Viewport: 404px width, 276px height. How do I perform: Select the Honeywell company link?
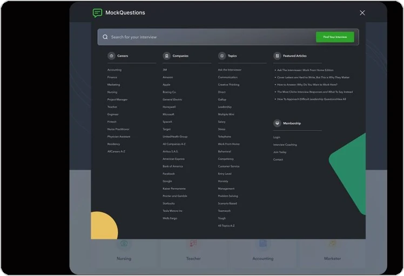169,107
